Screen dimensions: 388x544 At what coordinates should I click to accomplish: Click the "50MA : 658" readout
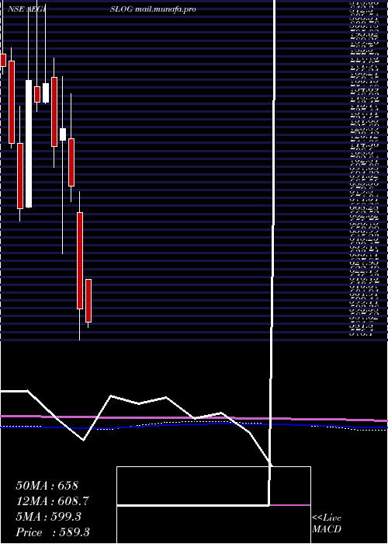[x=47, y=486]
